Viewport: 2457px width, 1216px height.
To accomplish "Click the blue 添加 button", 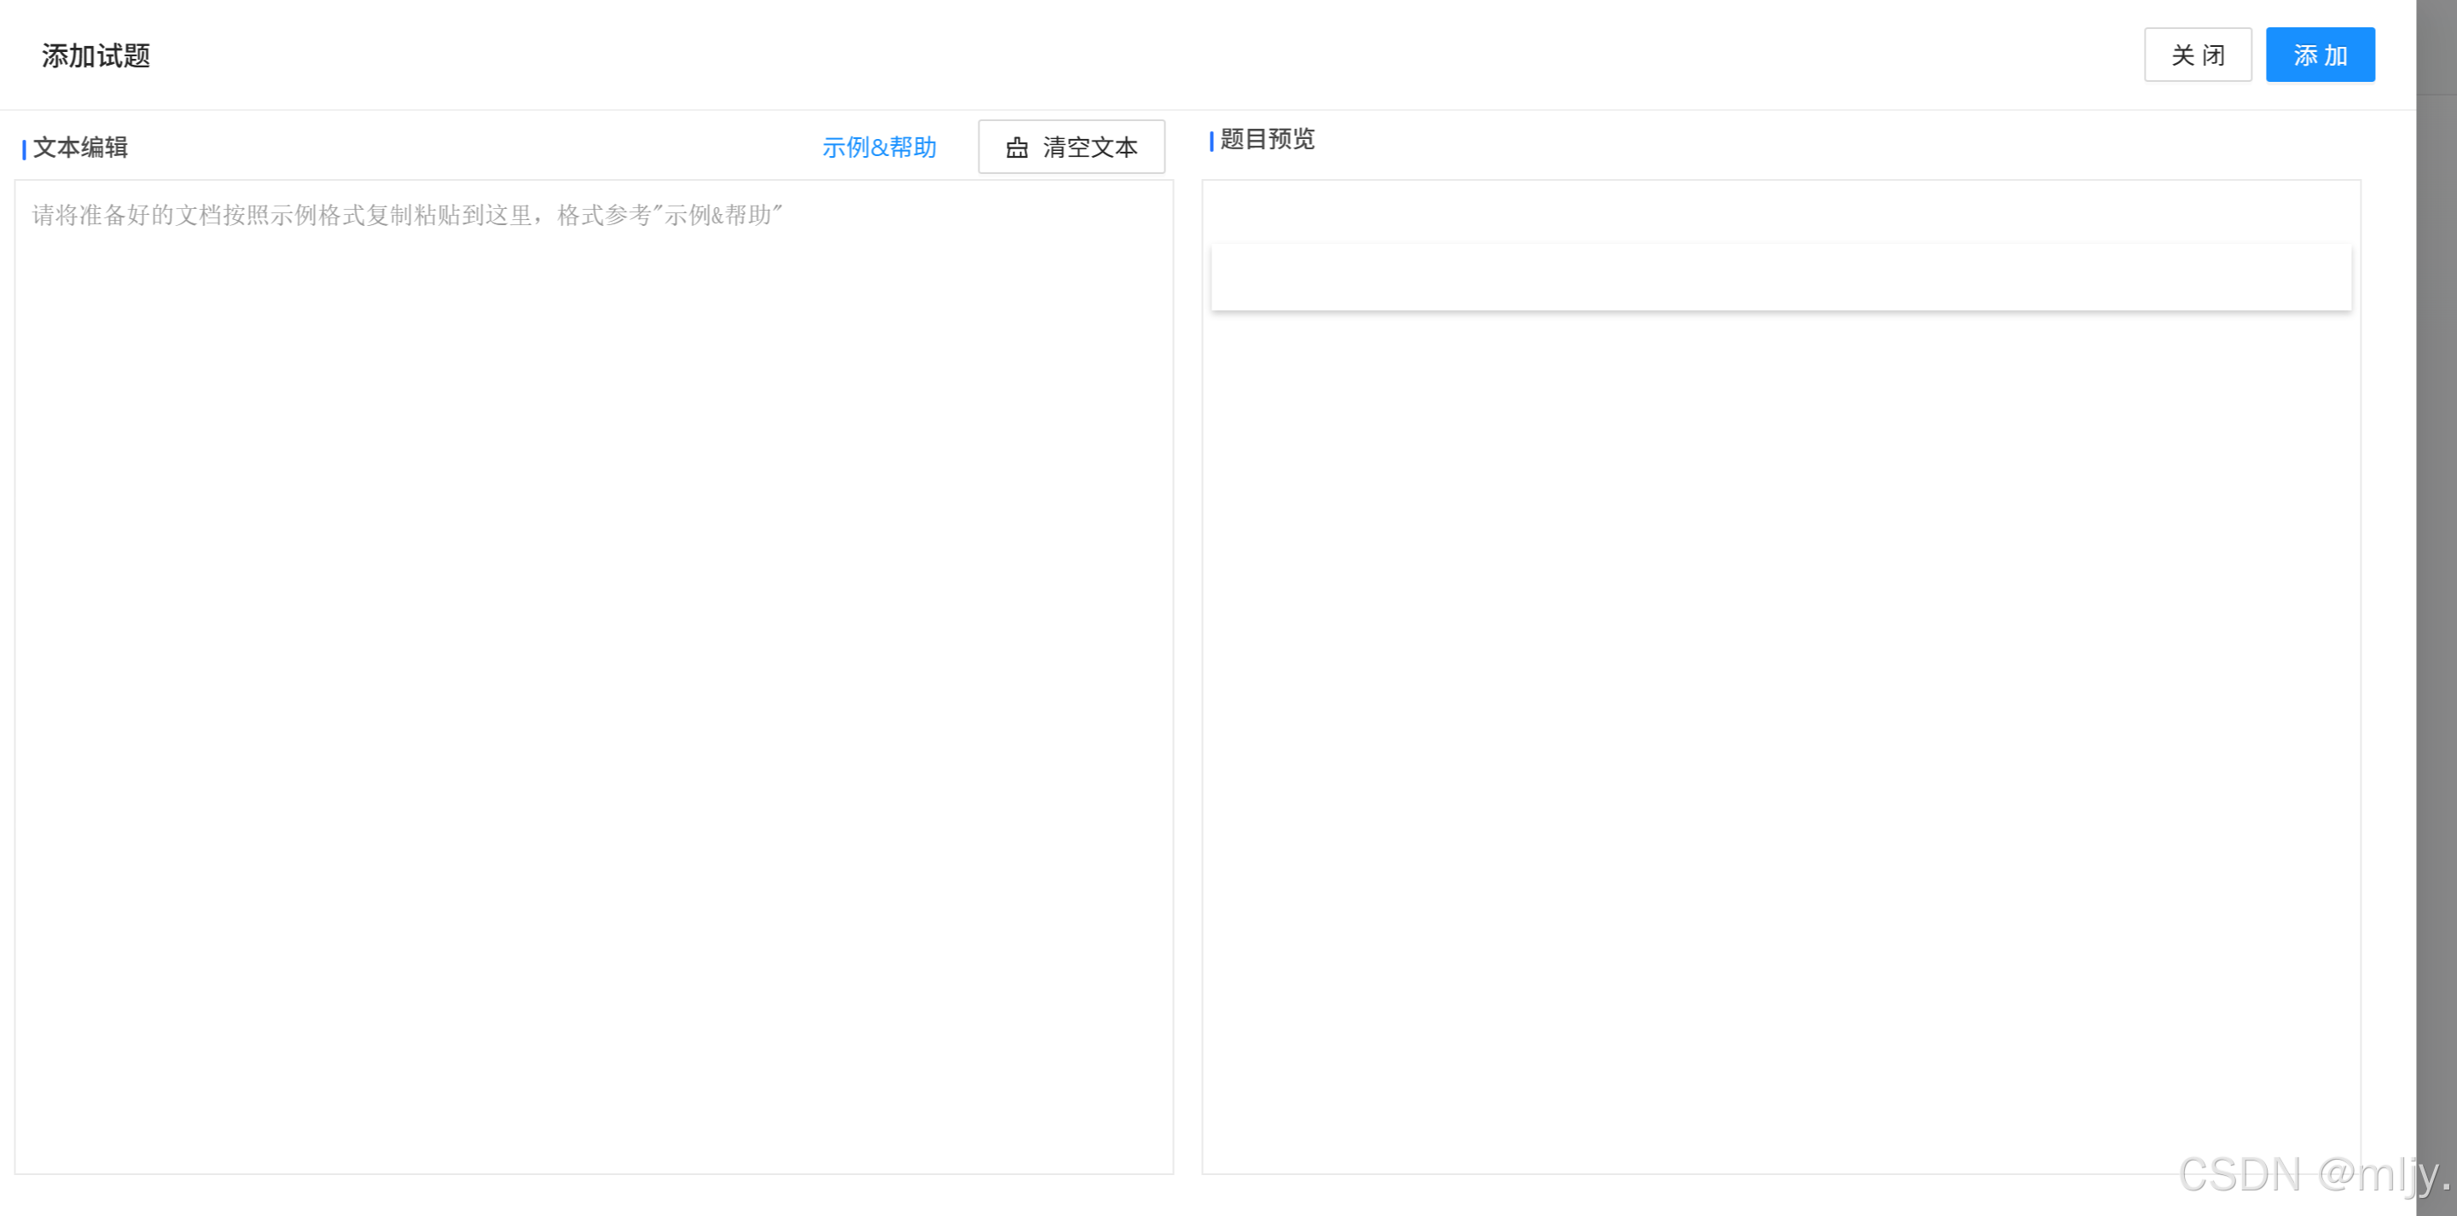I will pyautogui.click(x=2320, y=55).
